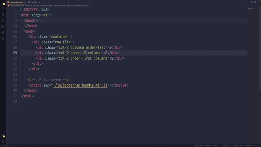This screenshot has height=147, width=261.
Task: Click the lang "es" value on line 2
Action: click(45, 15)
